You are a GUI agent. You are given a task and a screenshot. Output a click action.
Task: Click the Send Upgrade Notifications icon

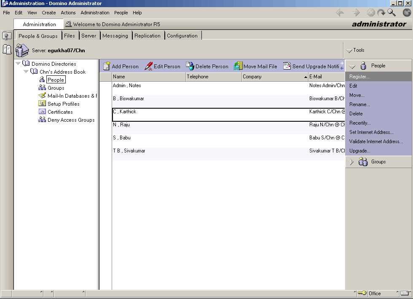pyautogui.click(x=287, y=66)
